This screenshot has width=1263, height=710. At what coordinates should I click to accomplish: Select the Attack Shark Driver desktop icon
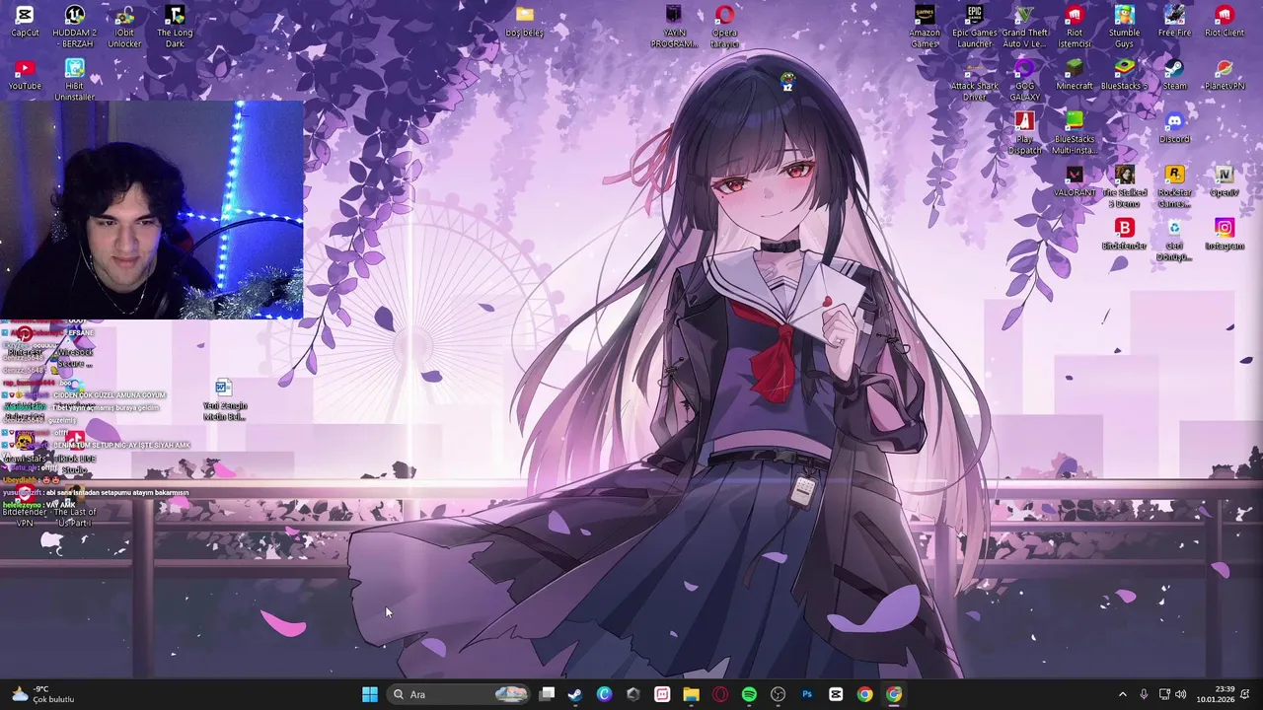coord(975,80)
